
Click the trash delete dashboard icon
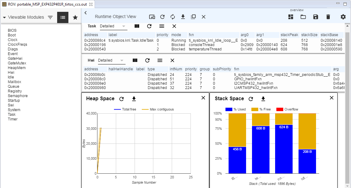(328, 17)
